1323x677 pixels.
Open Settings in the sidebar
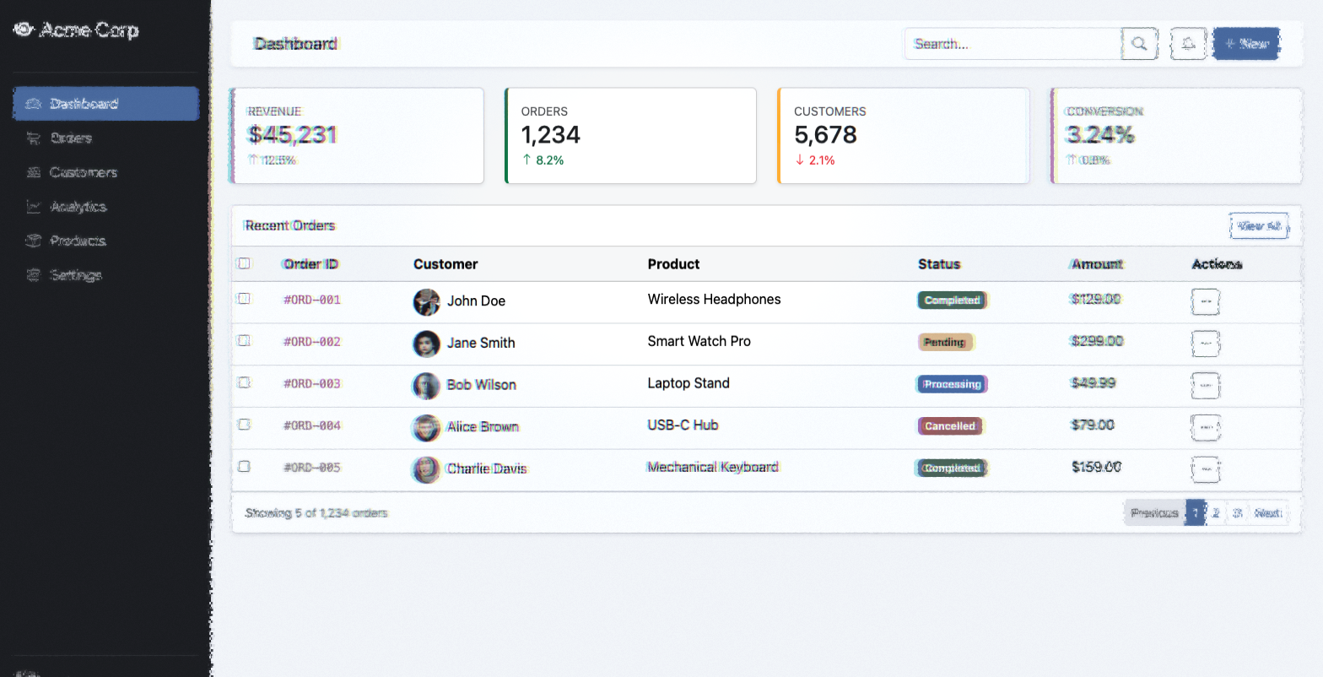click(106, 275)
